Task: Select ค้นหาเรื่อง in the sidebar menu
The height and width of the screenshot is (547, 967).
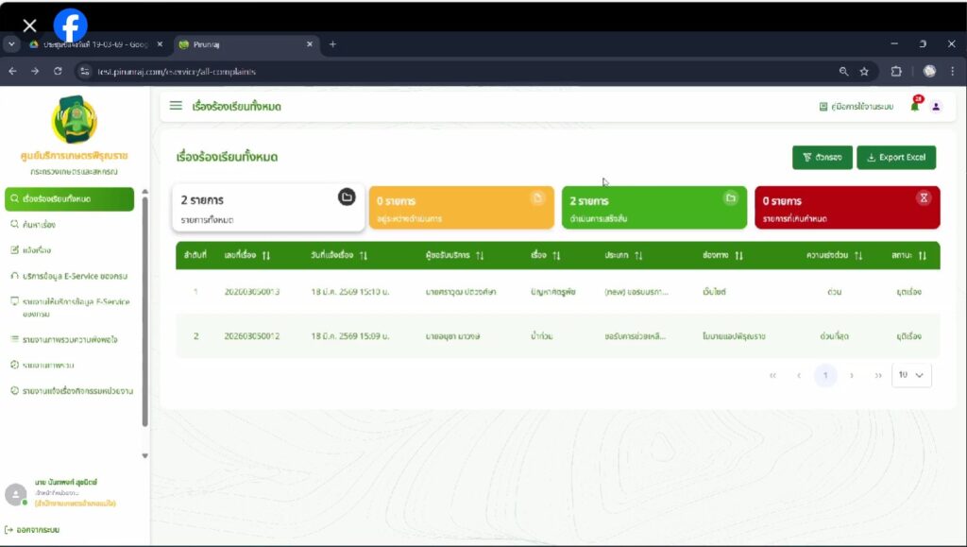Action: coord(40,225)
